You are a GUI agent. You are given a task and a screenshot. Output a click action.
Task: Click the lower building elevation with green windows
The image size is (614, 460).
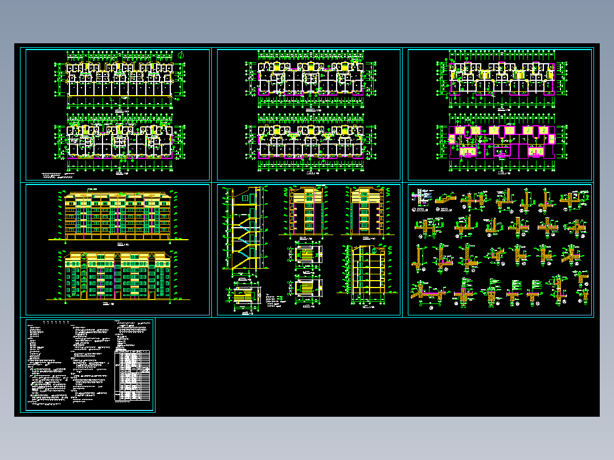tap(118, 277)
